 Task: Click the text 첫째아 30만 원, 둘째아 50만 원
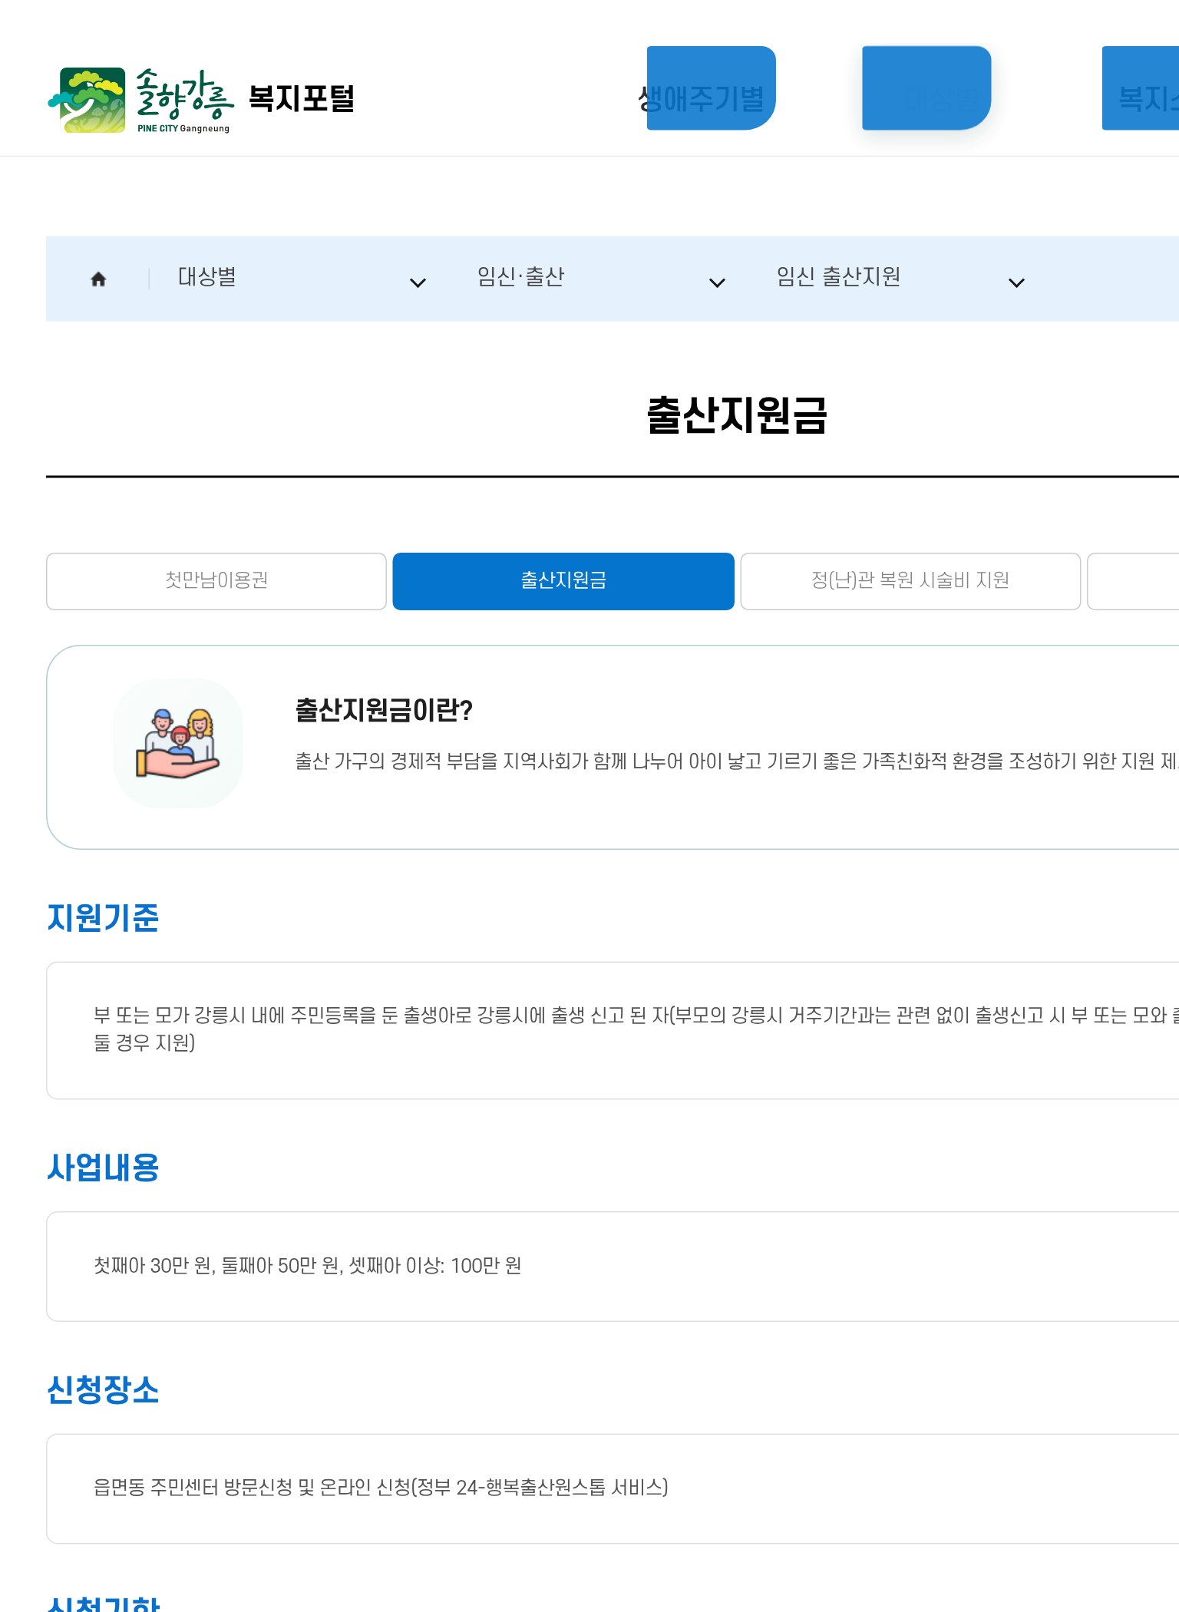click(x=308, y=1266)
